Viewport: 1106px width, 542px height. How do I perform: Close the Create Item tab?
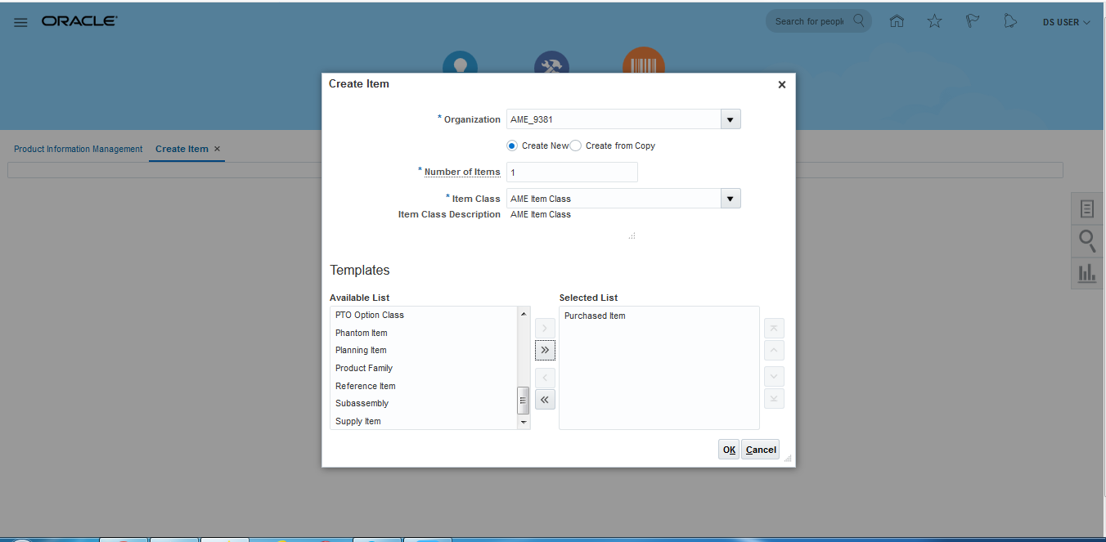pyautogui.click(x=217, y=149)
